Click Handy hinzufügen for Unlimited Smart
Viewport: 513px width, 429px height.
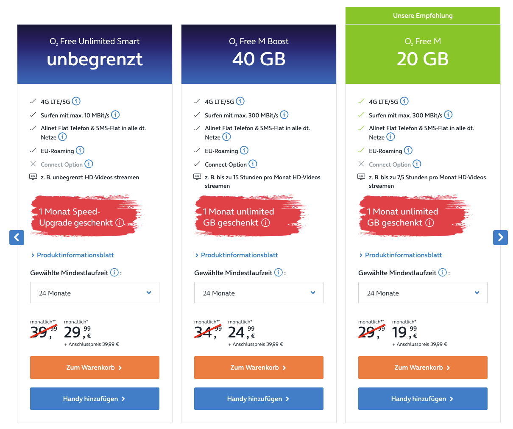95,399
